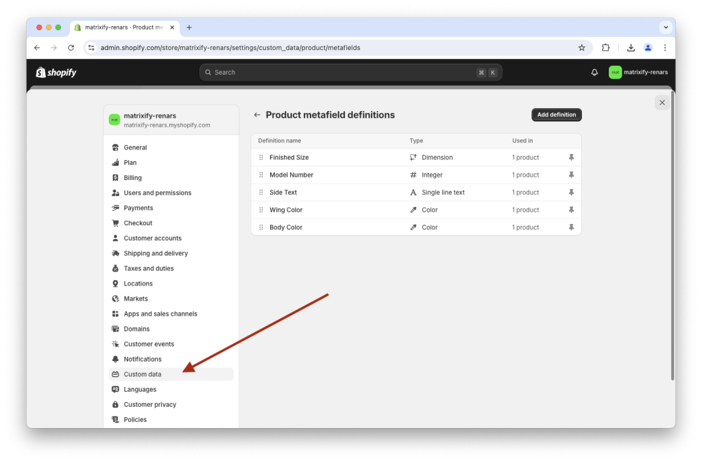Click the browser extensions puzzle icon

[605, 47]
